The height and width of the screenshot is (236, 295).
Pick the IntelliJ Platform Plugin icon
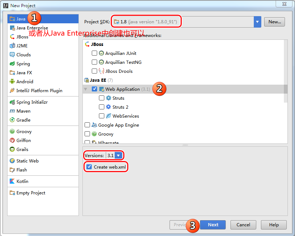point(12,90)
